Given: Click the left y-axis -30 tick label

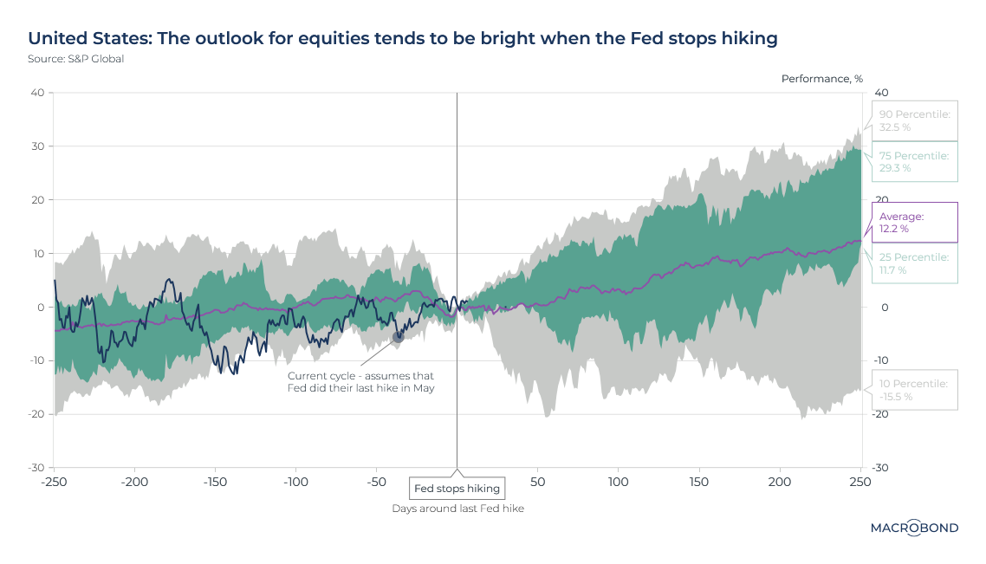Looking at the screenshot, I should click(35, 467).
